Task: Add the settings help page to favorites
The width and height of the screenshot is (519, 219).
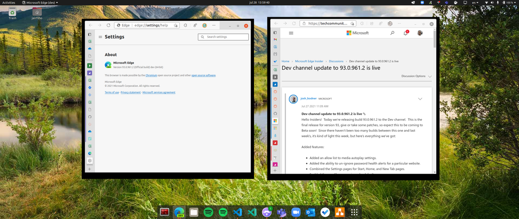Action: click(x=176, y=25)
